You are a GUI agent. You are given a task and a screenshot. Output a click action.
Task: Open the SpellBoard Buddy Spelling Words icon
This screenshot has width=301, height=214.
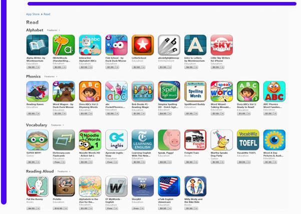[x=195, y=91]
